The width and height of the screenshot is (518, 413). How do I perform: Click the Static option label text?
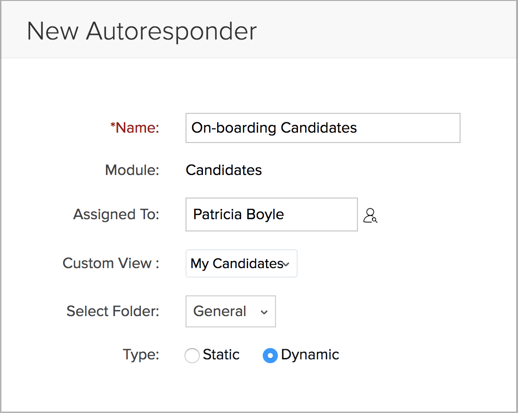221,355
